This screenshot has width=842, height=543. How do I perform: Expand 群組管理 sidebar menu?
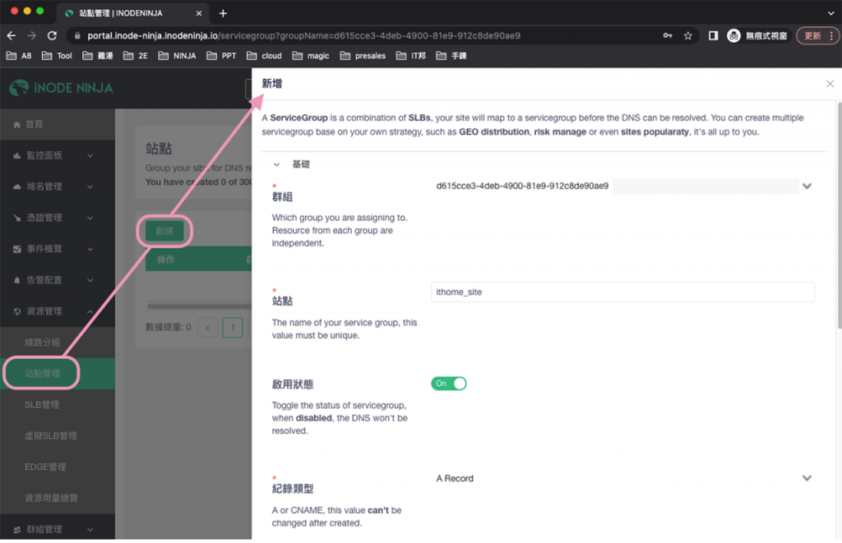58,529
